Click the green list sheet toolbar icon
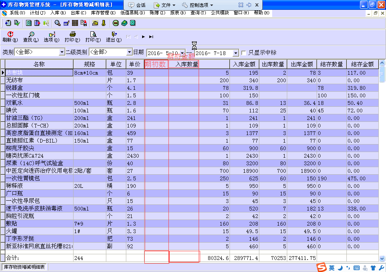The height and width of the screenshot is (272, 386). [x=29, y=23]
